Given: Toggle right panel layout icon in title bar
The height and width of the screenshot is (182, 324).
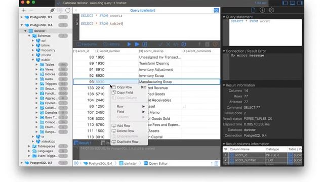Looking at the screenshot, I should pyautogui.click(x=300, y=3).
